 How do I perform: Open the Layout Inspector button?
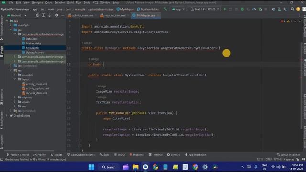click(x=288, y=155)
